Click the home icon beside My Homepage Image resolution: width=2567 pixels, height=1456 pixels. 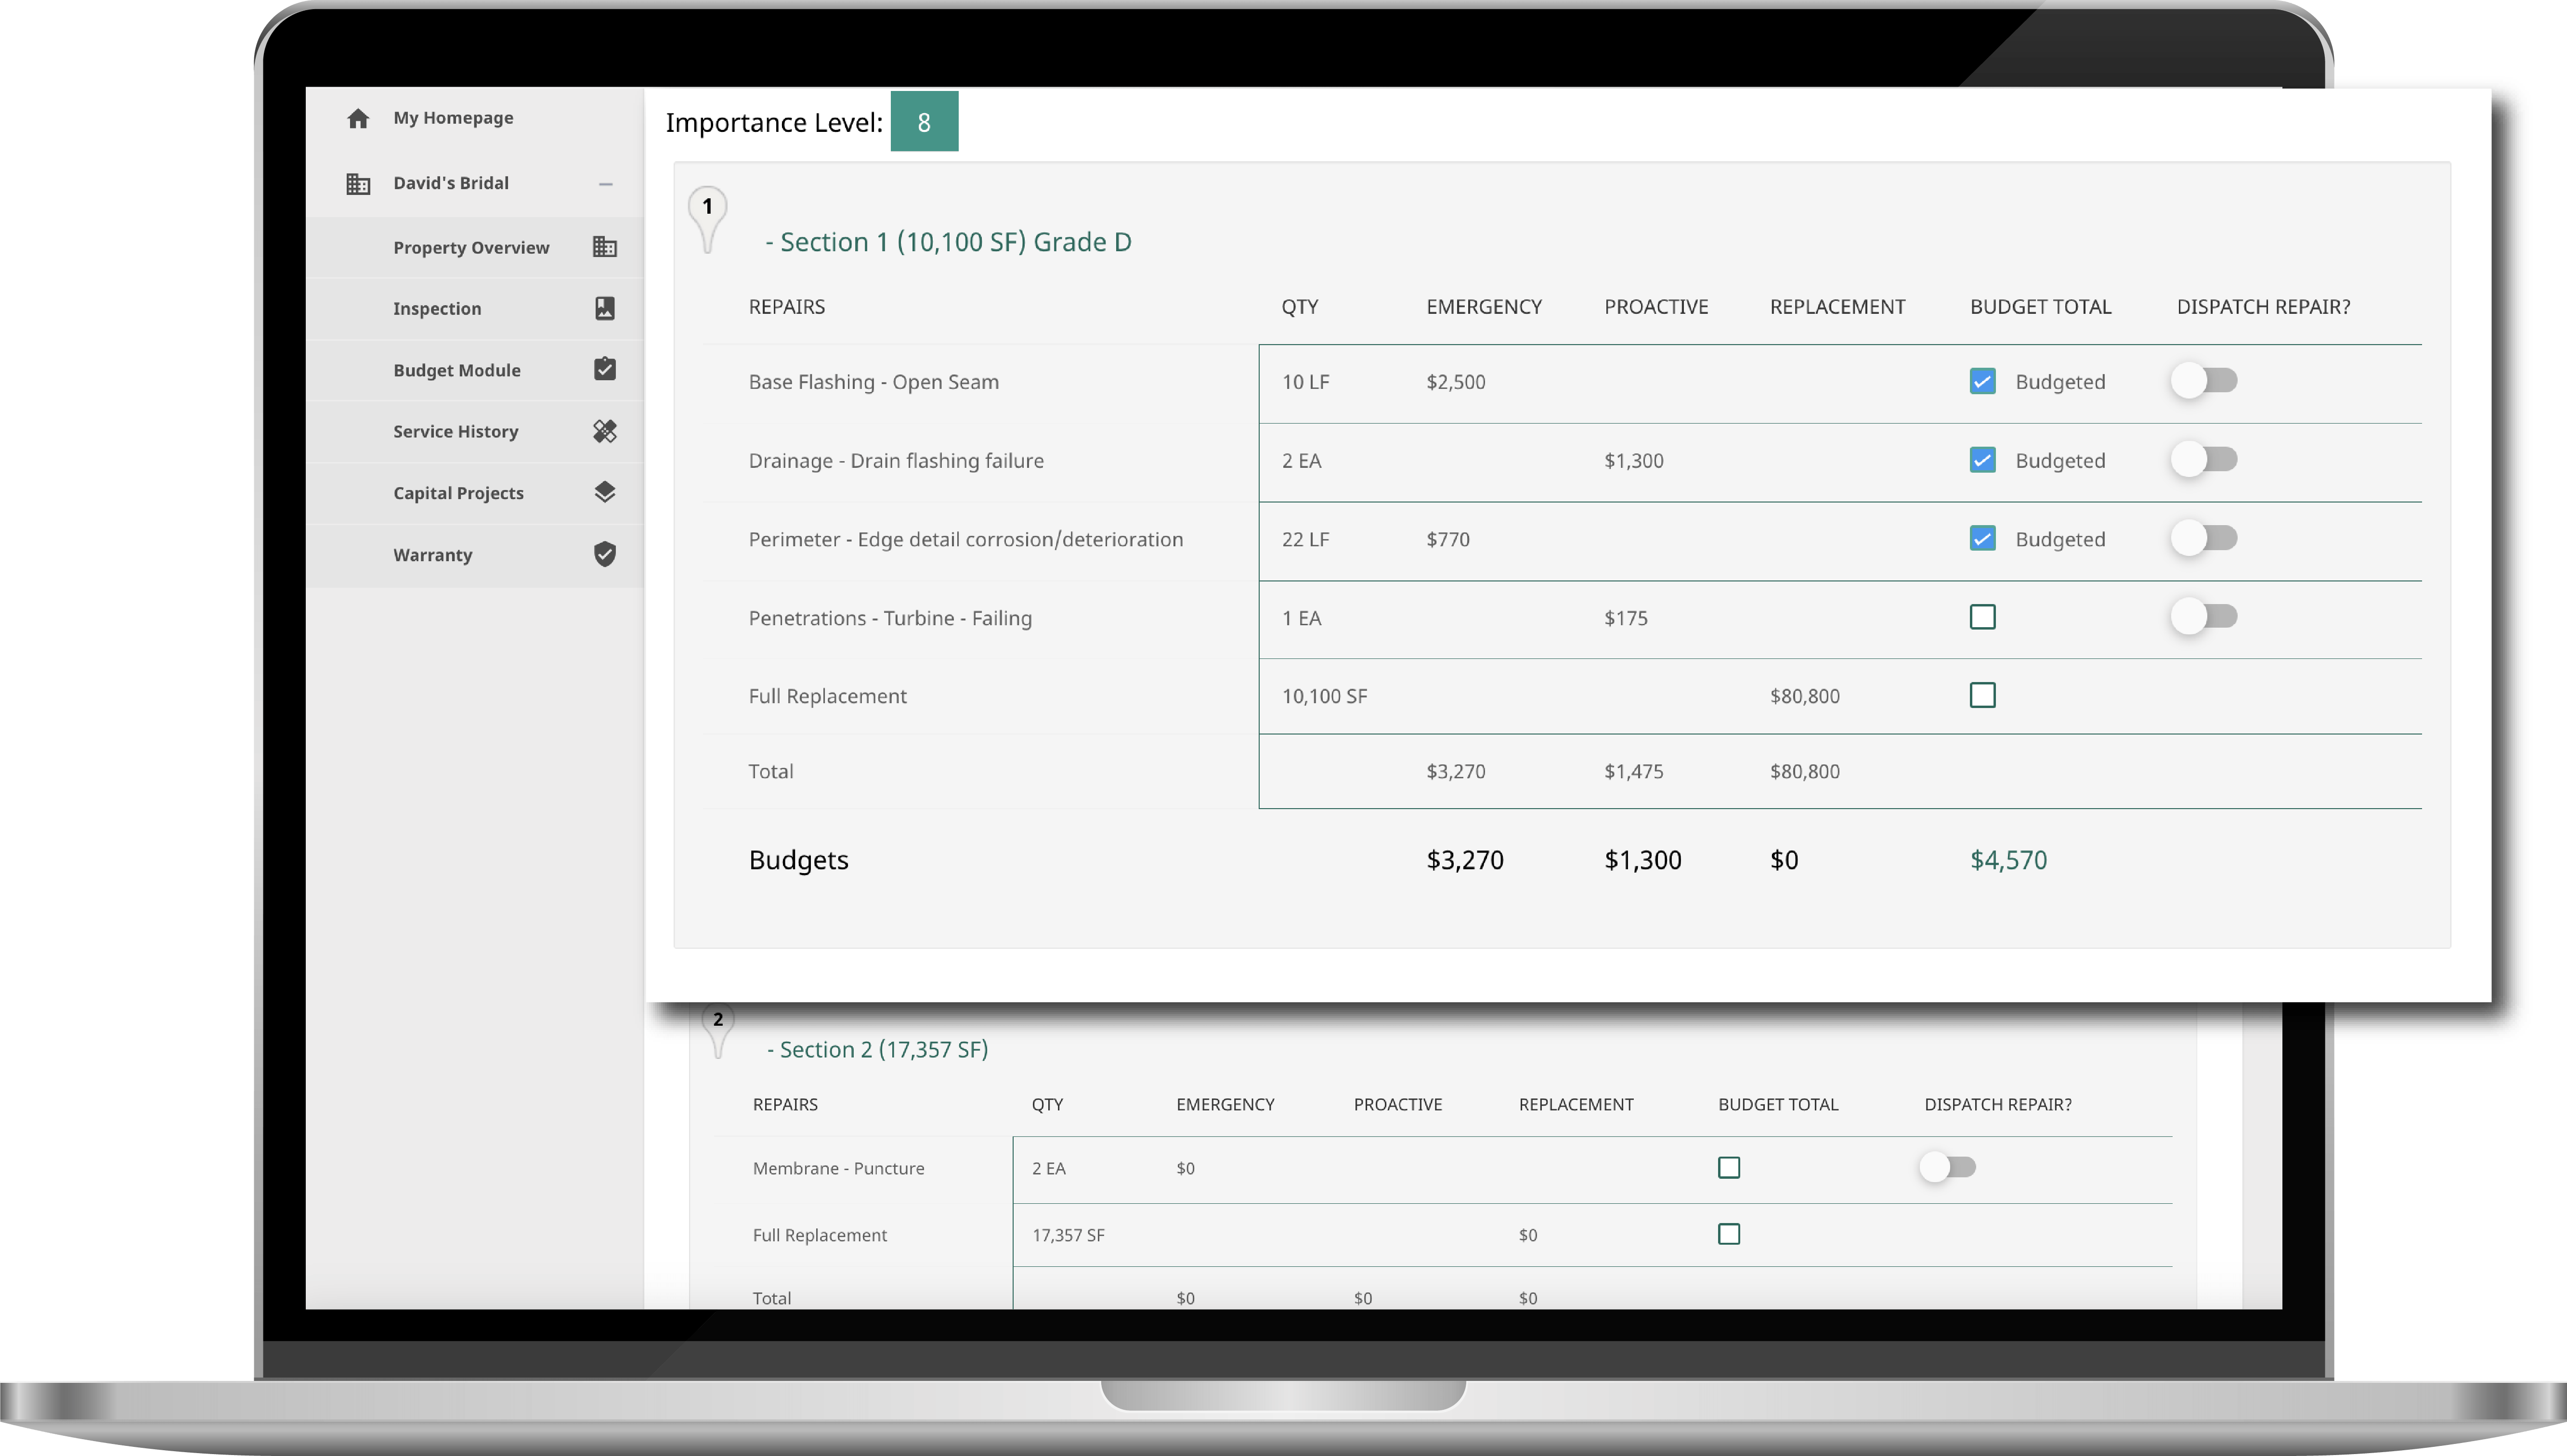pyautogui.click(x=358, y=118)
